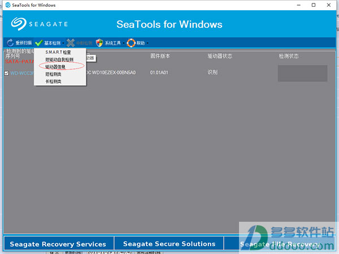
Task: Click the 重新扫描 toolbar label
Action: tap(24, 43)
